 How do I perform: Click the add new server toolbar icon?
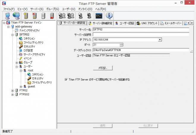tap(26, 16)
